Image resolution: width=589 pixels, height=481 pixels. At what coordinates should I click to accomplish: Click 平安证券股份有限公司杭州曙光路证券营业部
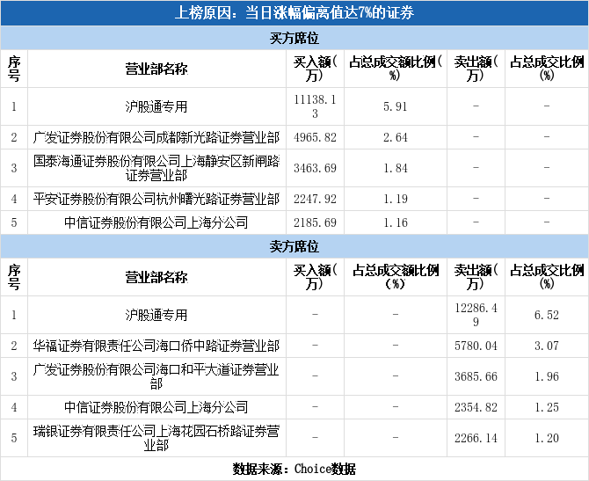coord(156,199)
